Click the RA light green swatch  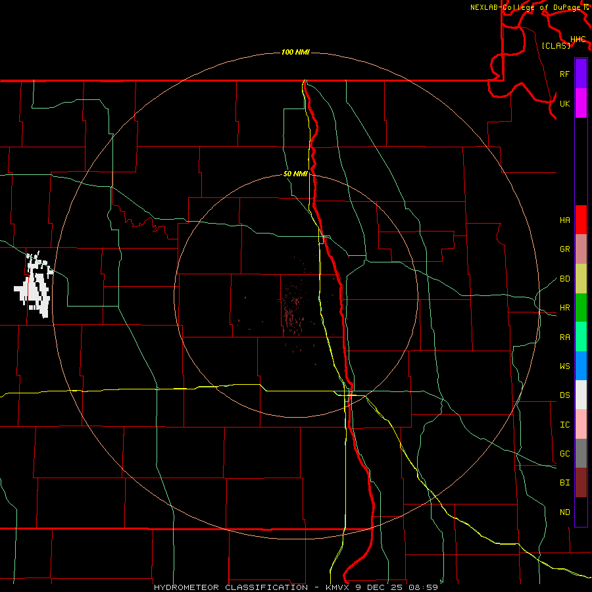click(581, 337)
